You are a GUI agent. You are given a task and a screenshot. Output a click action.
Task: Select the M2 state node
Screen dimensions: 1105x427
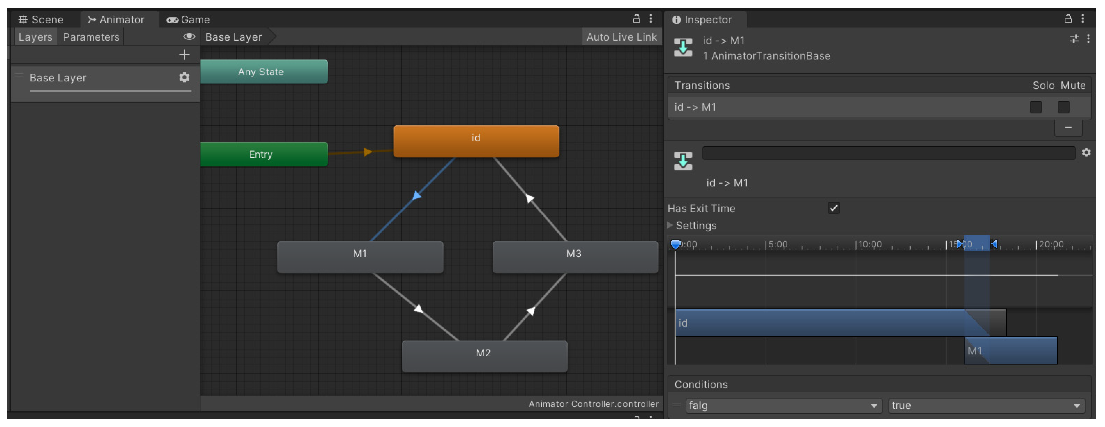484,356
